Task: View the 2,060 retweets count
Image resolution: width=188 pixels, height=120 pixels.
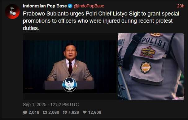Action: [54, 113]
